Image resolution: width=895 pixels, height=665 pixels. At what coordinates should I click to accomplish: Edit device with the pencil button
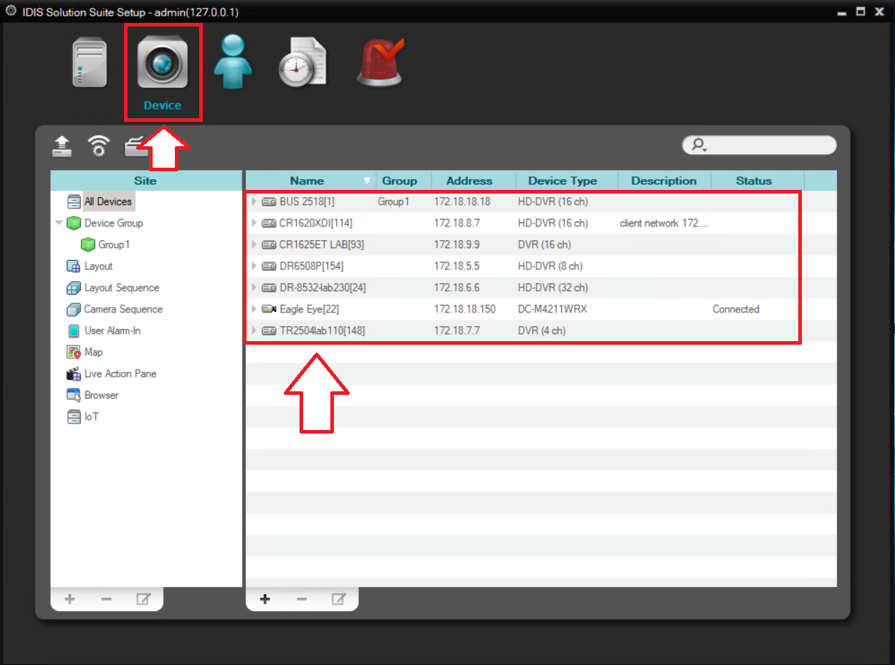[x=339, y=599]
